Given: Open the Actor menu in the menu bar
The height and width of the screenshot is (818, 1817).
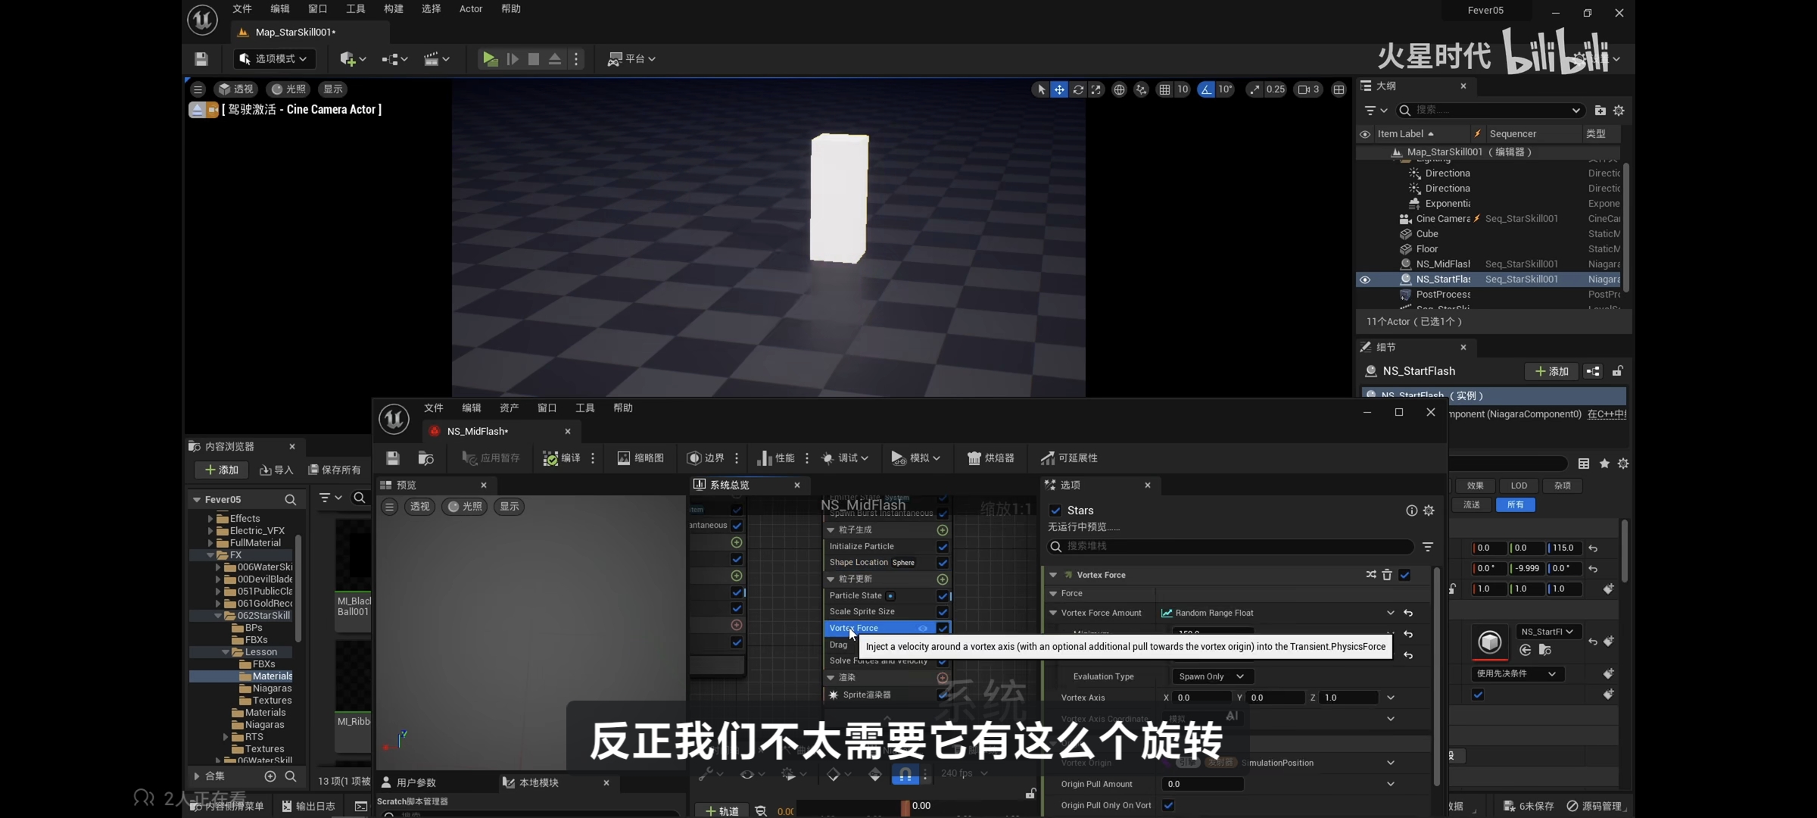Looking at the screenshot, I should pyautogui.click(x=470, y=9).
